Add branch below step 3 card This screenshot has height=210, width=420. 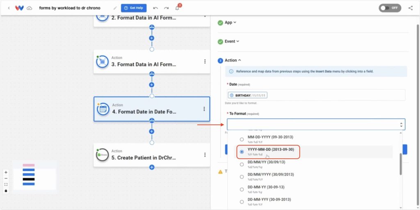click(152, 74)
